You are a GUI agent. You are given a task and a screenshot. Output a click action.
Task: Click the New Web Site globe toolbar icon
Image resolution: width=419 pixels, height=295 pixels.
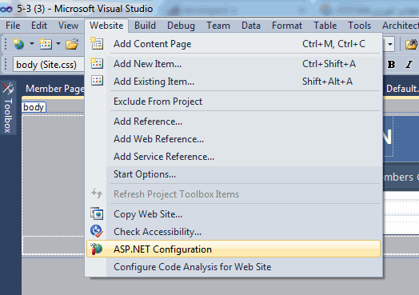[x=18, y=44]
